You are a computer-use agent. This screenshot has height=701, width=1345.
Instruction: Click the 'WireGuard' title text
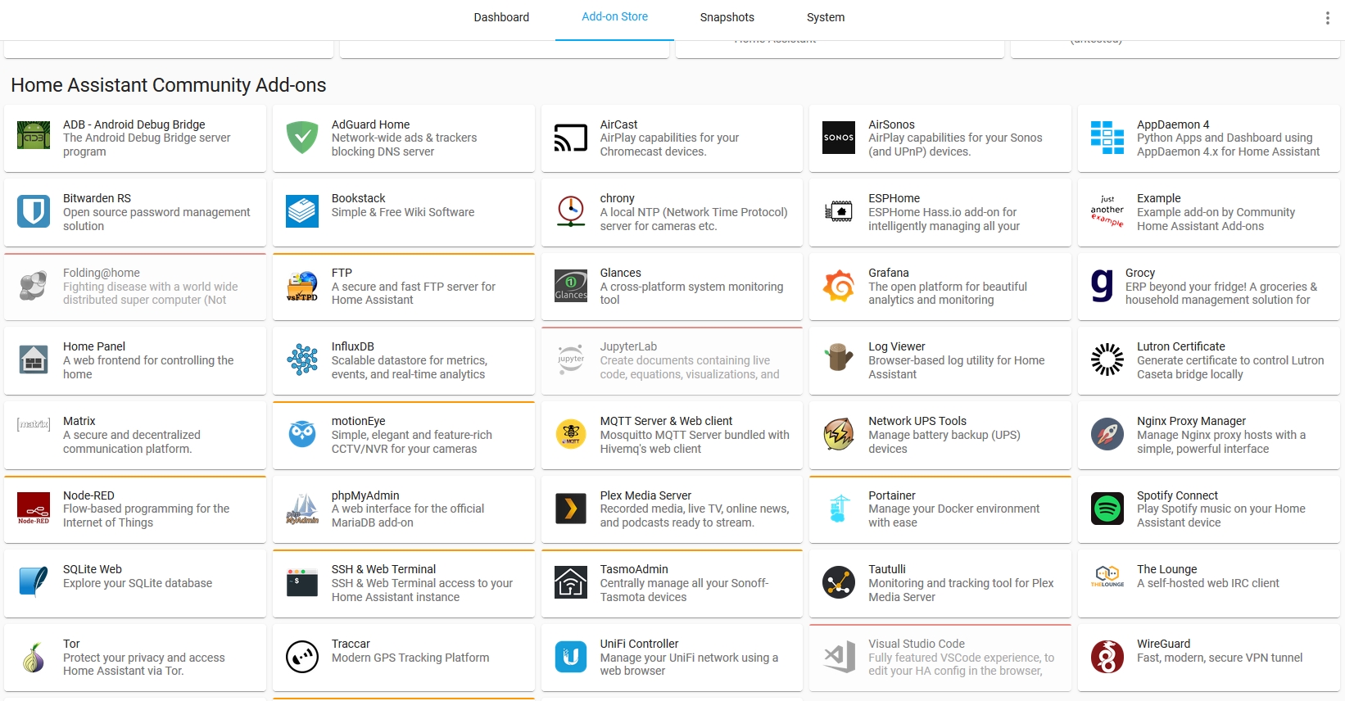coord(1163,644)
